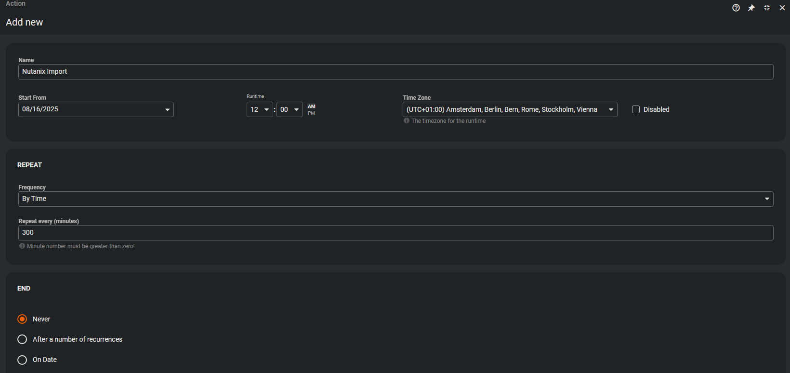Switch runtime to AM

point(312,107)
